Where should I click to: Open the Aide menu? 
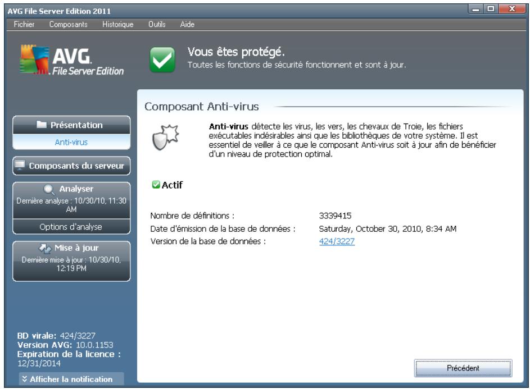coord(187,24)
